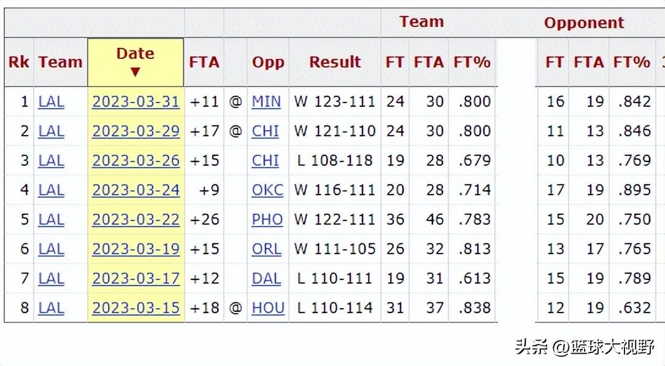Open the 2023-03-29 game link

136,131
